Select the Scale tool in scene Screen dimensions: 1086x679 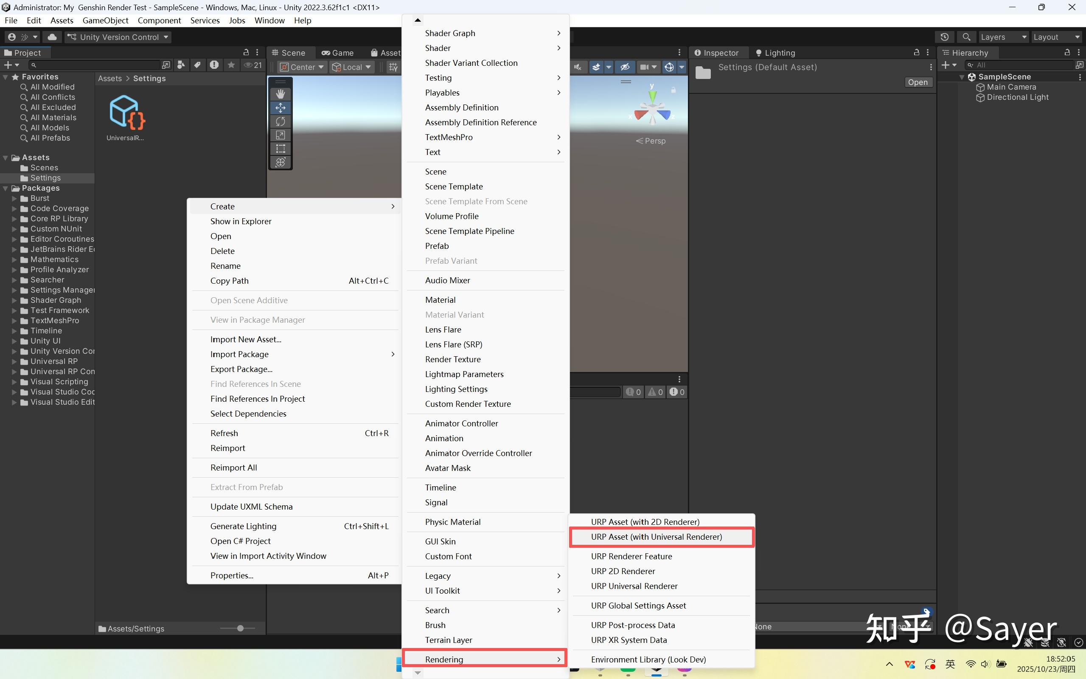(281, 135)
